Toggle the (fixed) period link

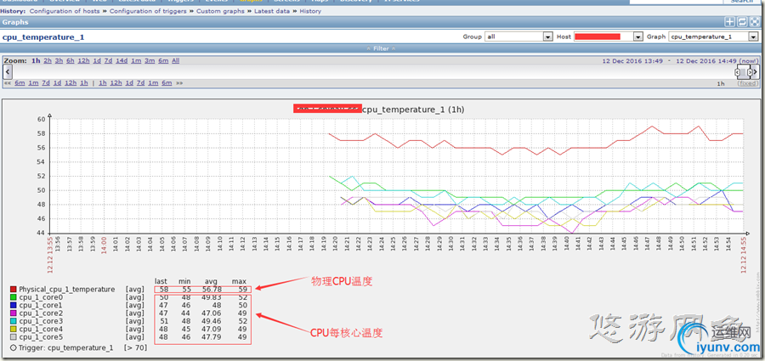tap(747, 83)
